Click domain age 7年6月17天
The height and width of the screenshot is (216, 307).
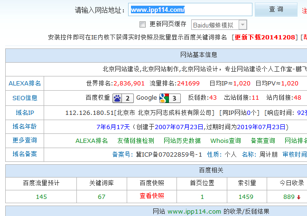pos(113,127)
